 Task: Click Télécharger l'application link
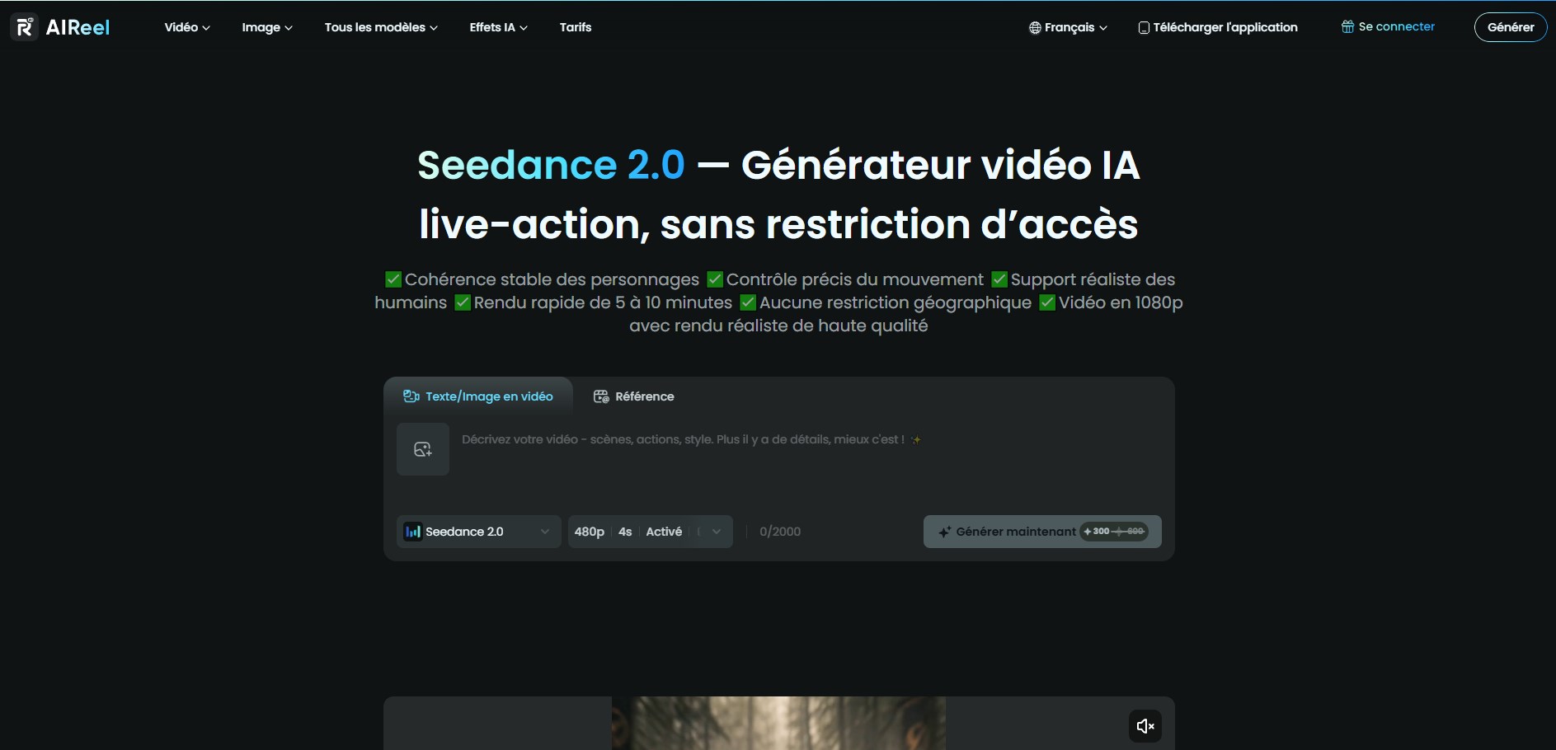point(1218,27)
